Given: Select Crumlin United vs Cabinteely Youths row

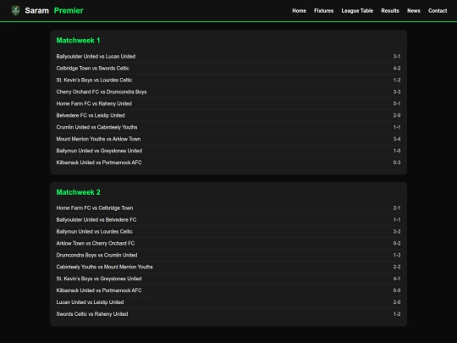Looking at the screenshot, I should [x=228, y=127].
